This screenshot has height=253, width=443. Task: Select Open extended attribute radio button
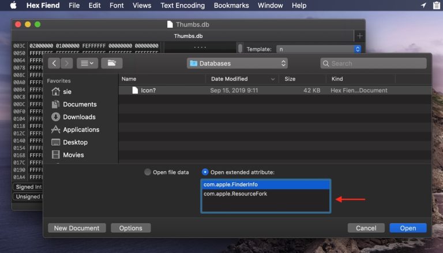click(205, 172)
